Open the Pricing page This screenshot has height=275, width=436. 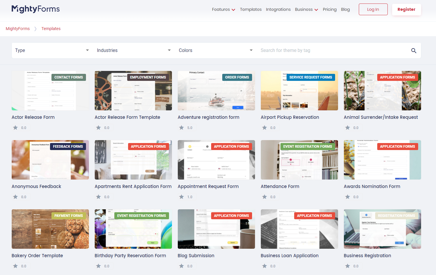click(x=330, y=9)
